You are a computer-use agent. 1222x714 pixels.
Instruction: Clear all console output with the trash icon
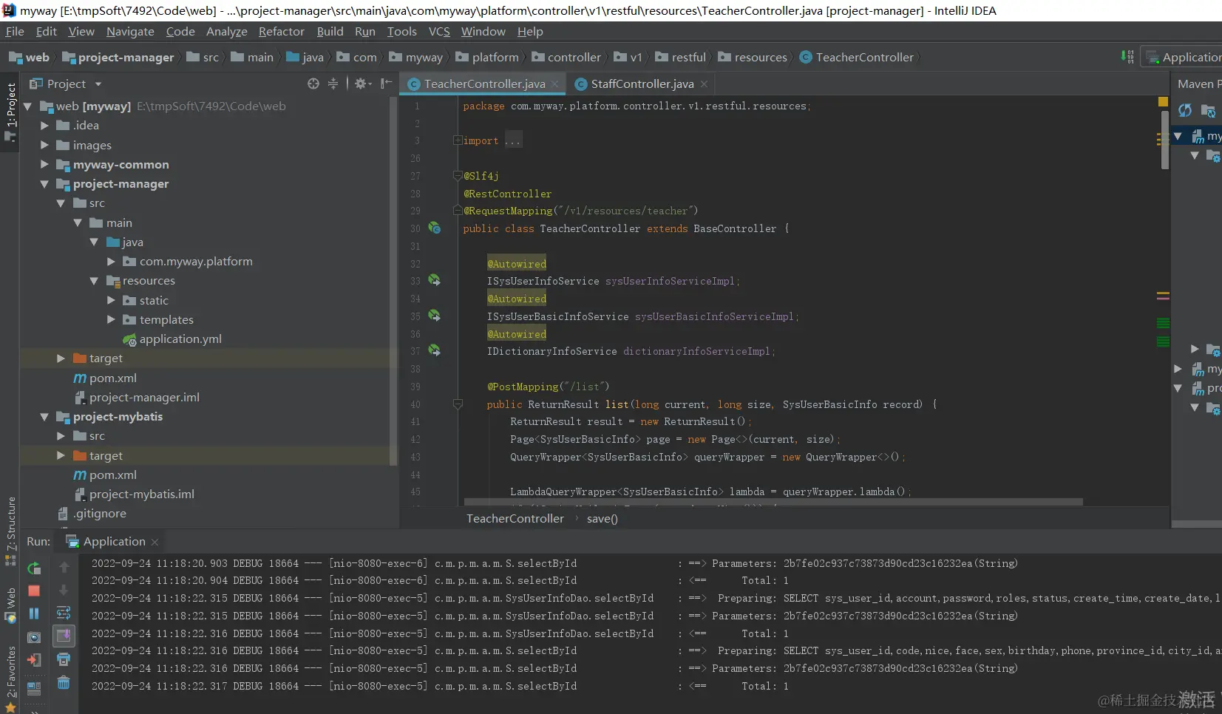tap(64, 683)
